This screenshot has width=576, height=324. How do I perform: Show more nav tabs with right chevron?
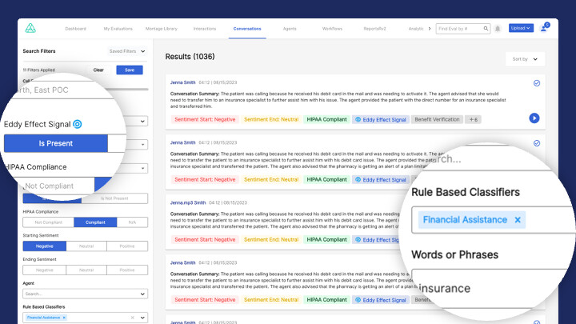pos(429,29)
